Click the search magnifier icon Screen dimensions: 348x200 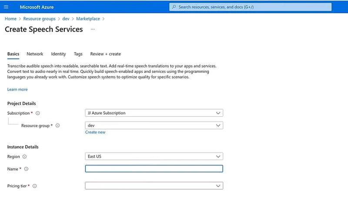174,7
